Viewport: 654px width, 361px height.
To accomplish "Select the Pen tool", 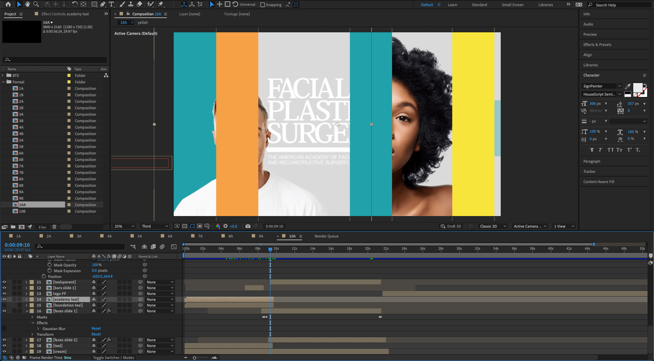I will [x=103, y=4].
